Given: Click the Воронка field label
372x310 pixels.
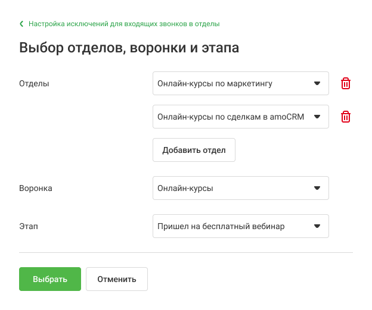Looking at the screenshot, I should tap(36, 188).
